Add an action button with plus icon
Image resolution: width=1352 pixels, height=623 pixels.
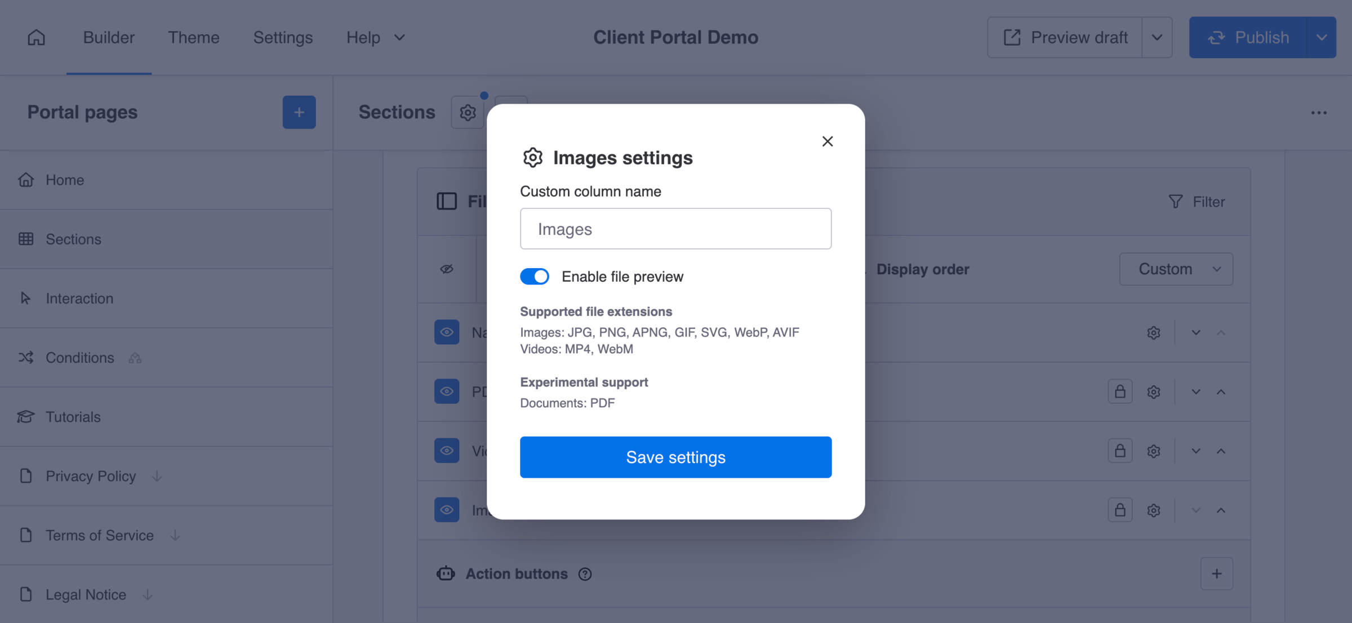[x=1216, y=573]
